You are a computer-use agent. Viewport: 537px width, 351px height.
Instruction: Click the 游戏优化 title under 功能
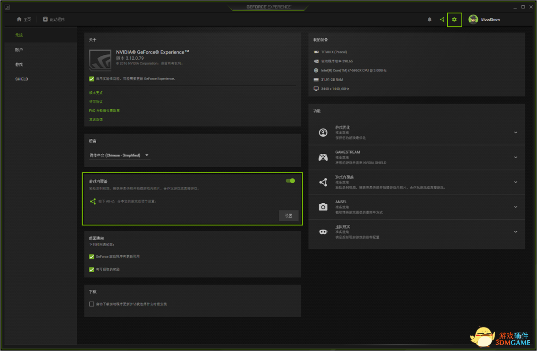[343, 127]
